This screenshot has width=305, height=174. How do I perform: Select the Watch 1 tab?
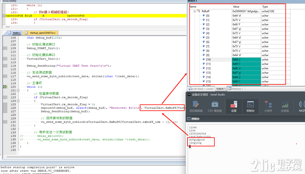221,89
